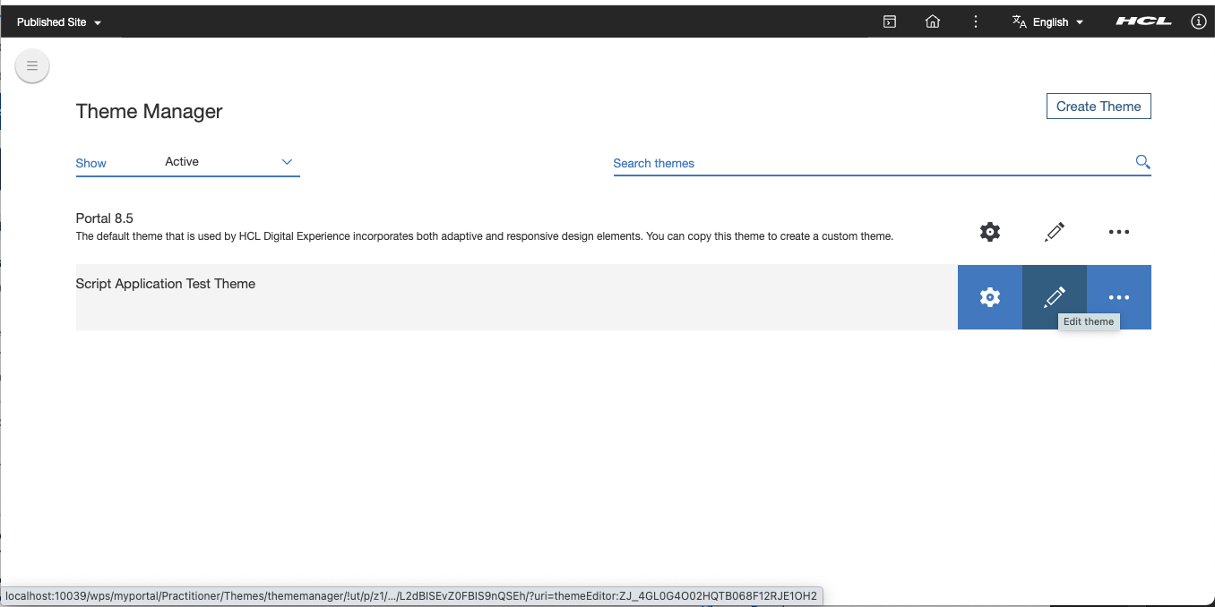Click the information icon in top bar
The width and height of the screenshot is (1215, 607).
1198,22
